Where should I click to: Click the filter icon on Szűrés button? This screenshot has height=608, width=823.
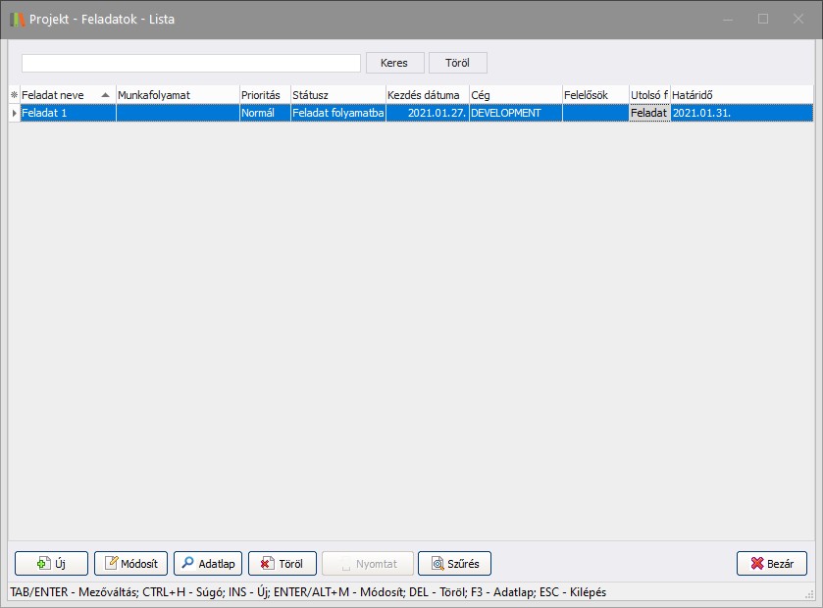click(x=437, y=564)
